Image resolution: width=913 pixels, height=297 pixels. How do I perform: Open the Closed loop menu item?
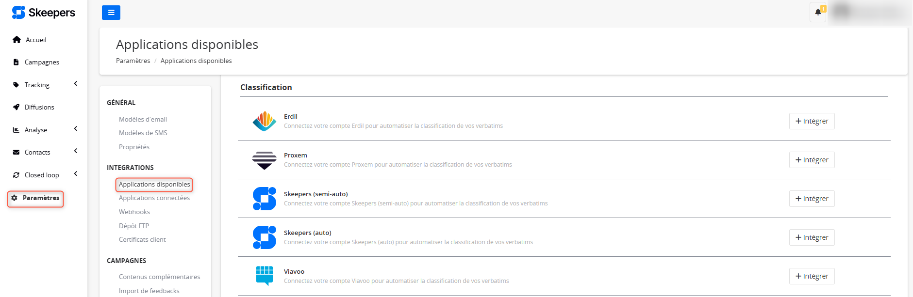tap(42, 175)
